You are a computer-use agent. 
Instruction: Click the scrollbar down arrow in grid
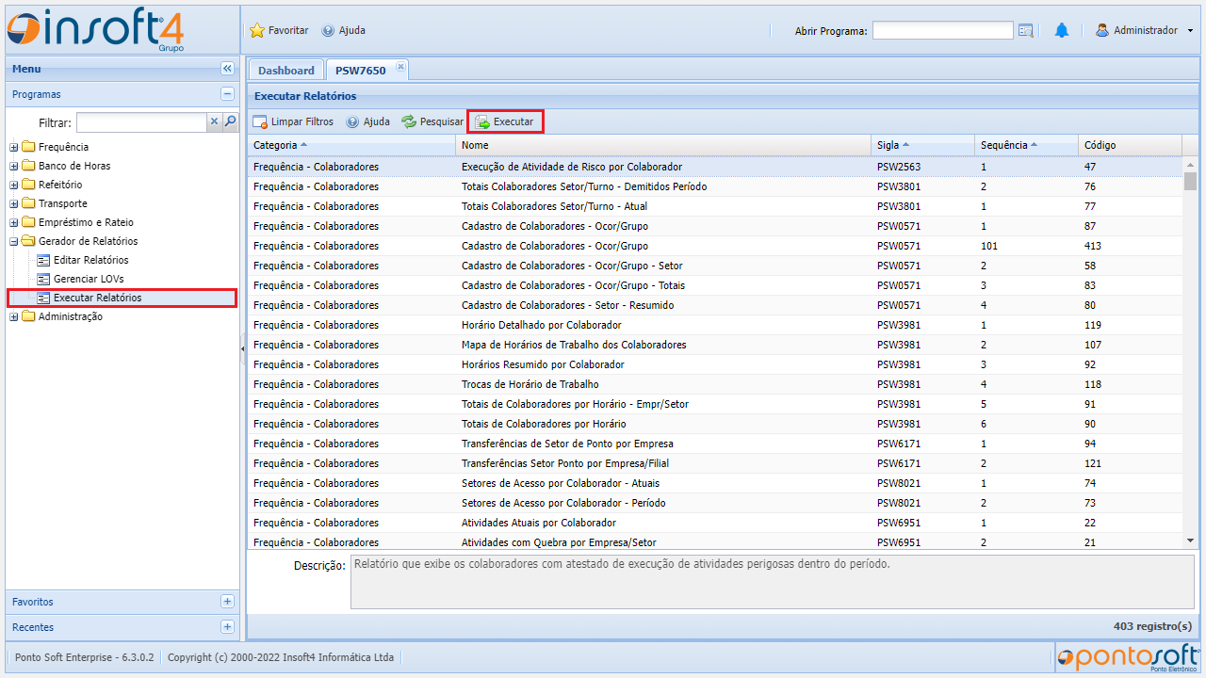pyautogui.click(x=1190, y=541)
